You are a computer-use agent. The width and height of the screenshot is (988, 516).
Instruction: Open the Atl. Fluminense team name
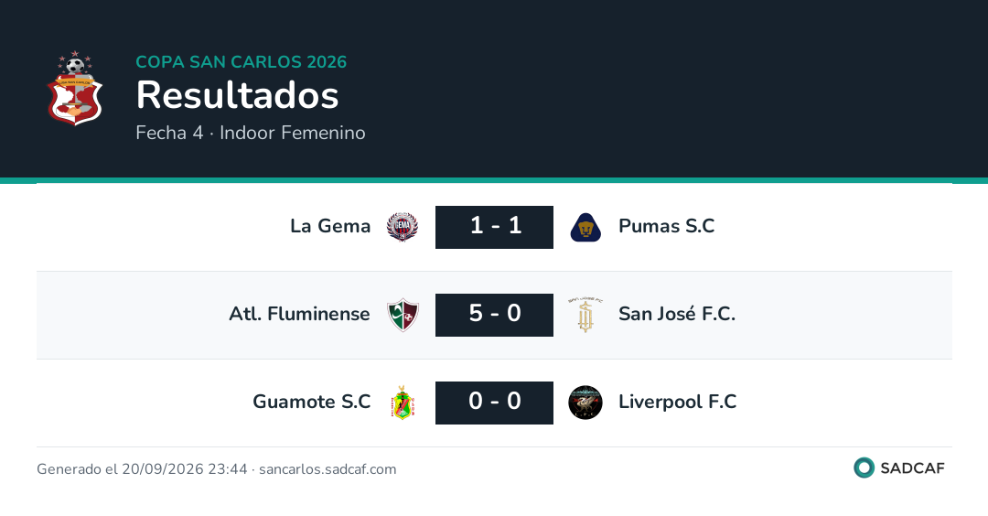pyautogui.click(x=299, y=314)
